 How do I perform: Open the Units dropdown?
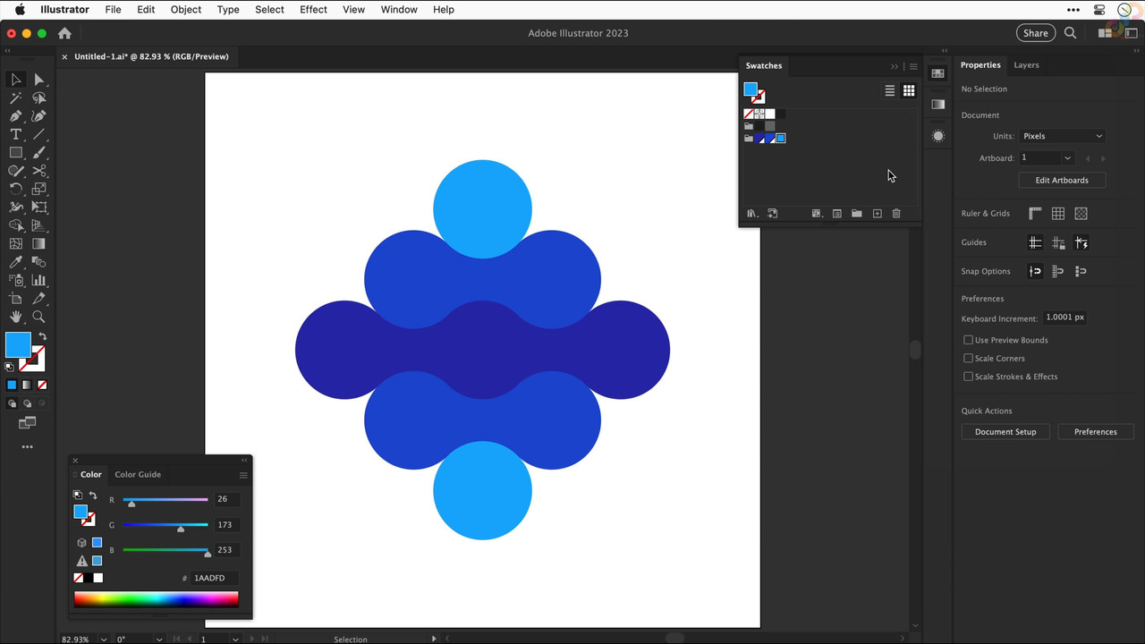click(1062, 136)
